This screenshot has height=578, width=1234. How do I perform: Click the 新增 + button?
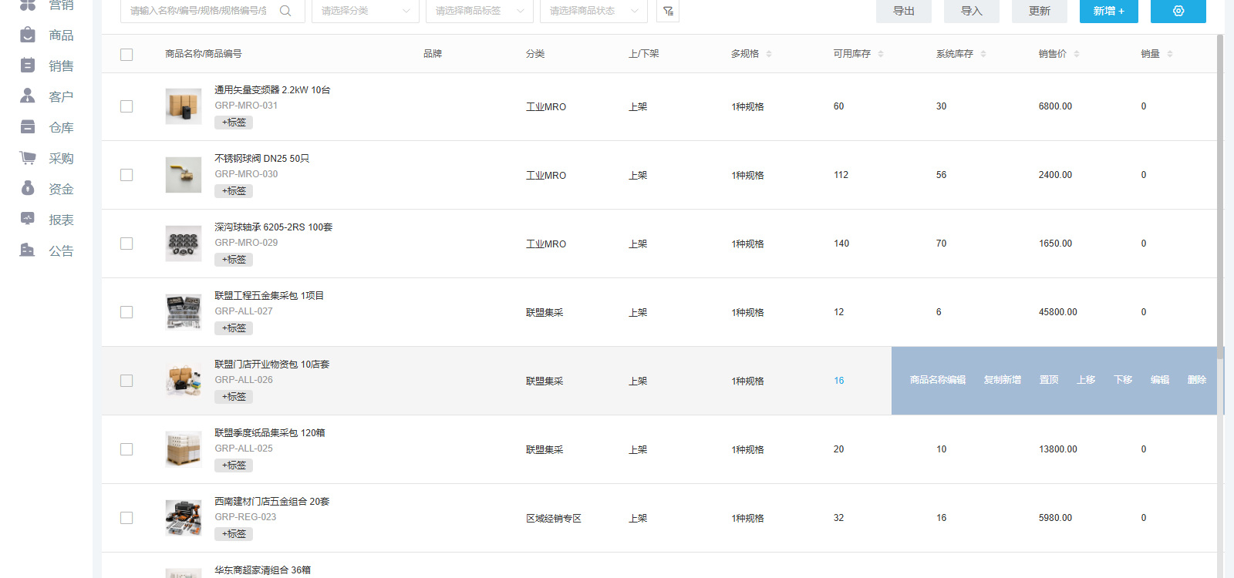pos(1108,11)
